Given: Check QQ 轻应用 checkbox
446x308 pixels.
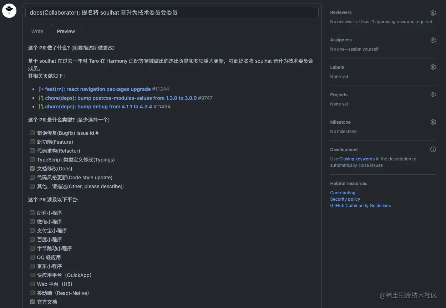Looking at the screenshot, I should (32, 257).
